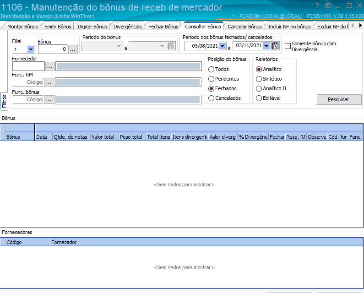Sort by Total itens column header
Viewport: 364px width, 293px height.
click(x=158, y=137)
